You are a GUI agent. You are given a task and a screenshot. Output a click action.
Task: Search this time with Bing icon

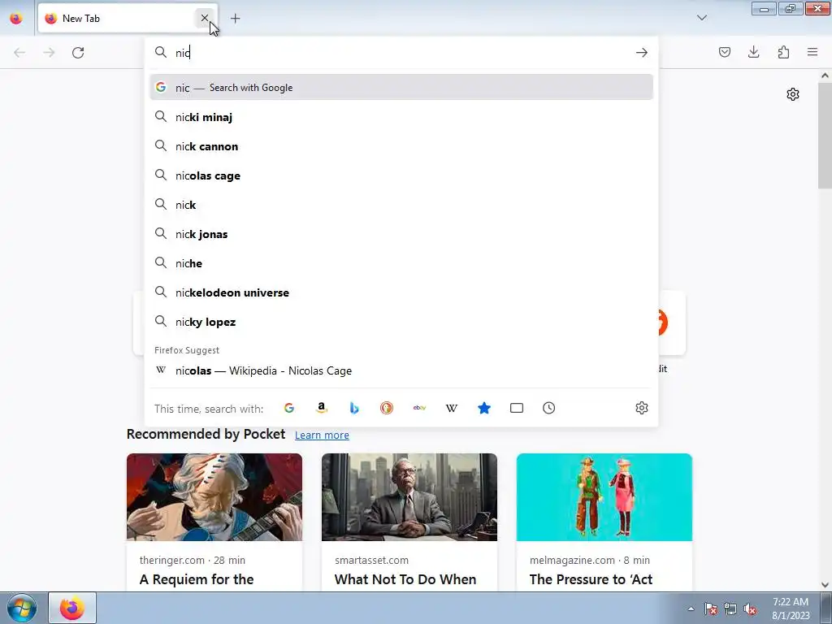click(x=354, y=408)
